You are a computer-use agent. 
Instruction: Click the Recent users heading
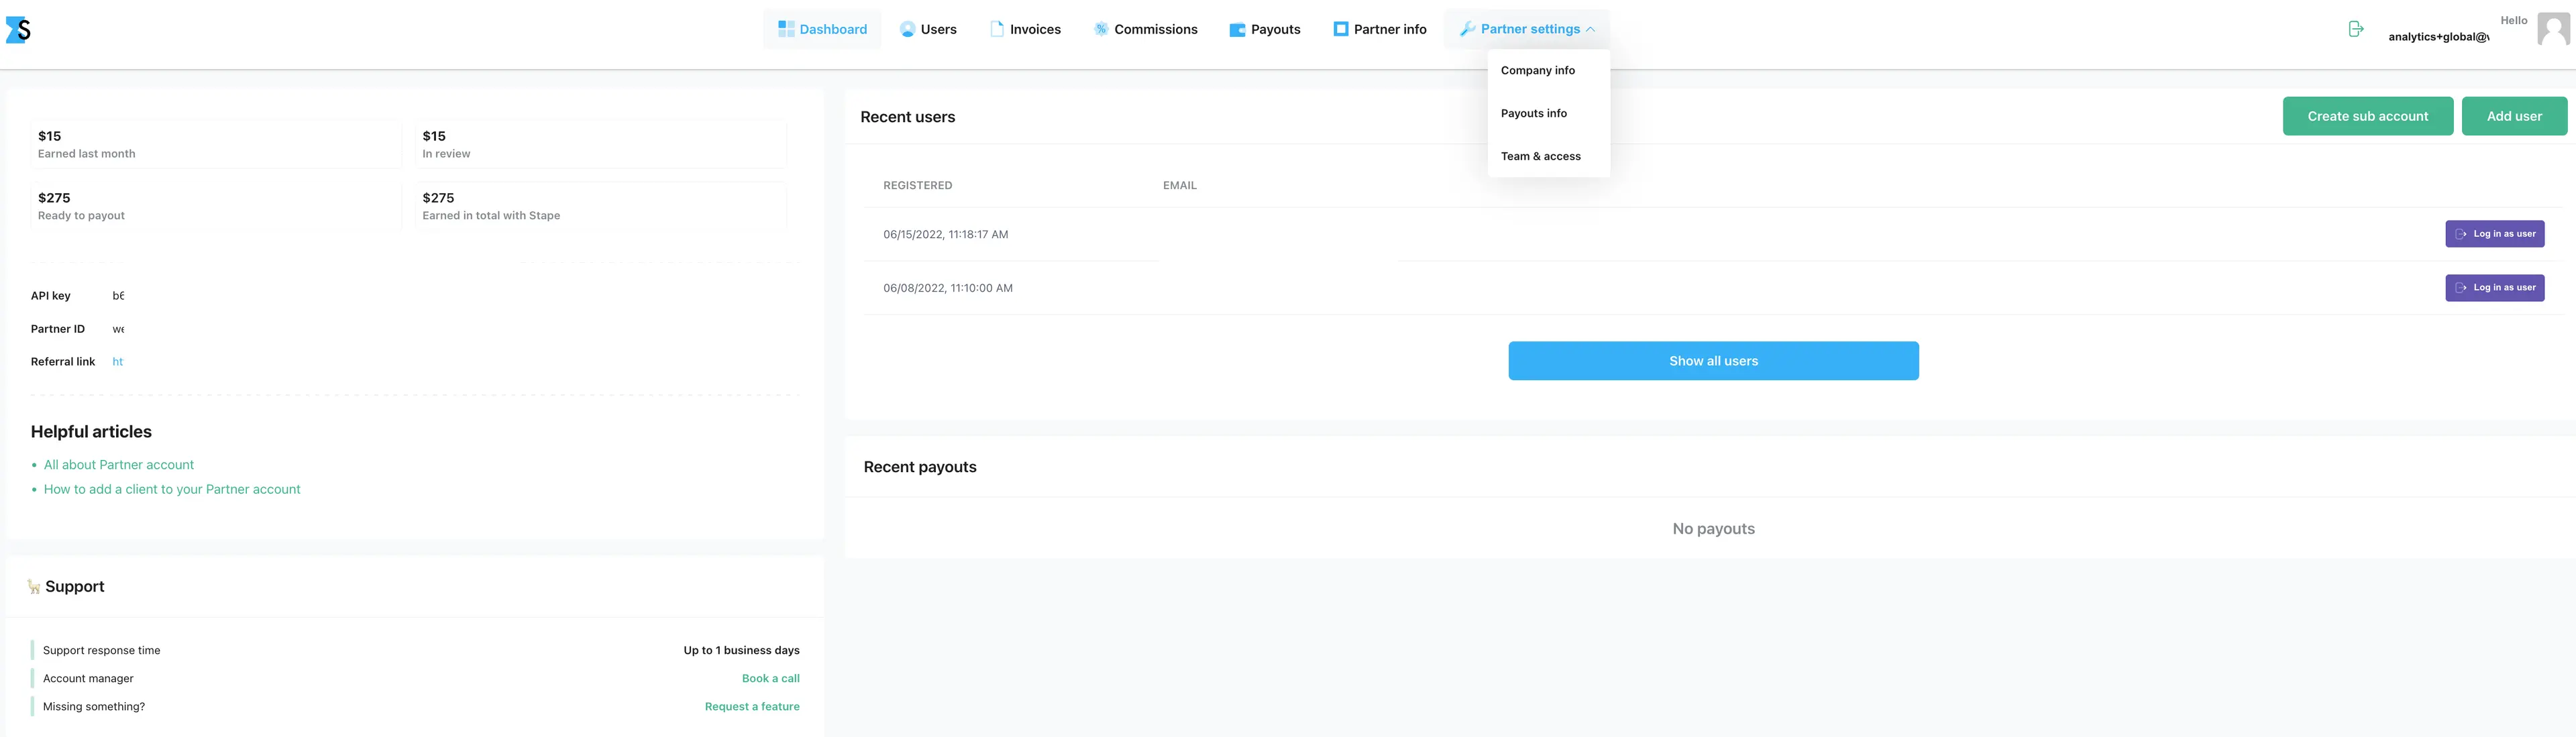click(907, 117)
